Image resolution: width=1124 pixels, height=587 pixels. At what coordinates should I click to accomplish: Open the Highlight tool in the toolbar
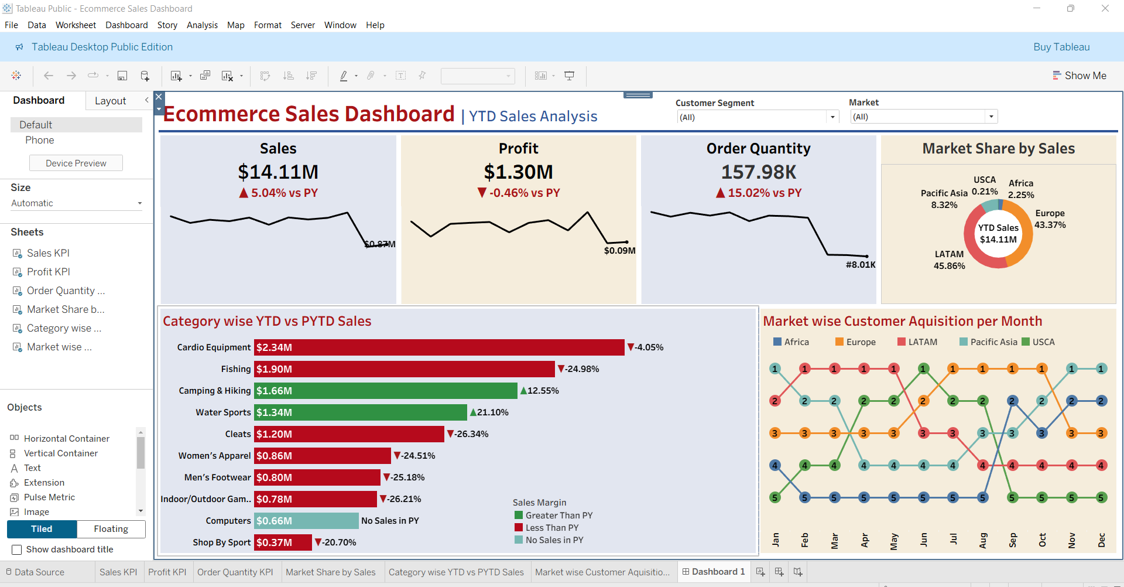click(x=345, y=76)
